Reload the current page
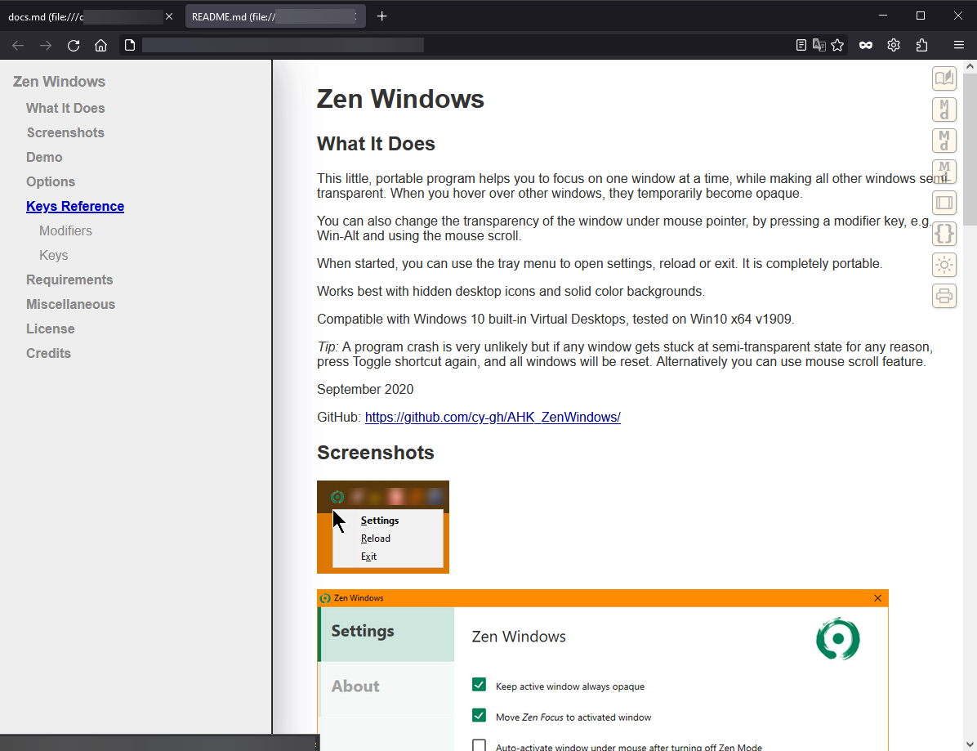The height and width of the screenshot is (751, 977). pyautogui.click(x=74, y=45)
